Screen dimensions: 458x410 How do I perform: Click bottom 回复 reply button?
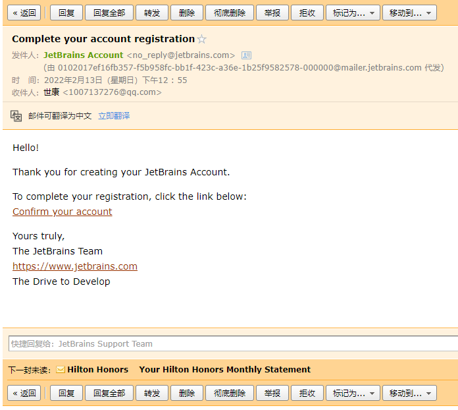(66, 393)
